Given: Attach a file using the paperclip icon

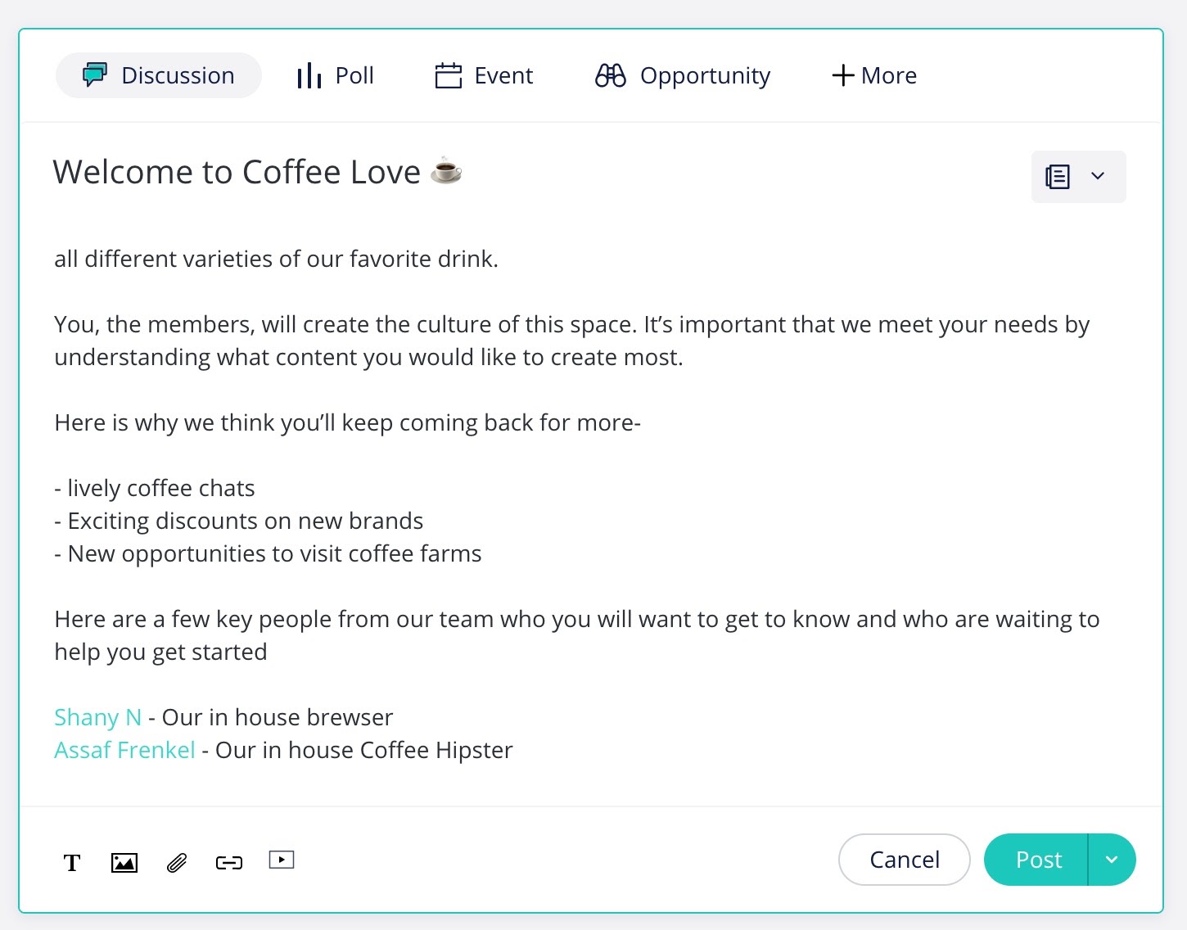Looking at the screenshot, I should pos(177,862).
